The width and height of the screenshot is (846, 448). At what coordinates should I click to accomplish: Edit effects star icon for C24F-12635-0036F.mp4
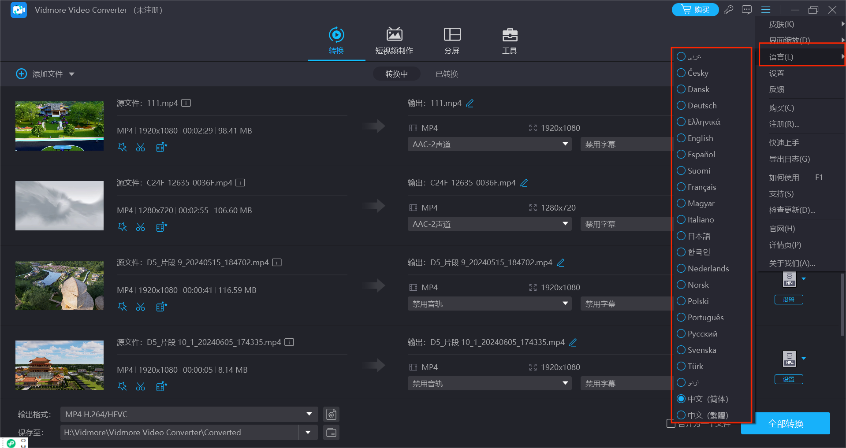click(123, 227)
